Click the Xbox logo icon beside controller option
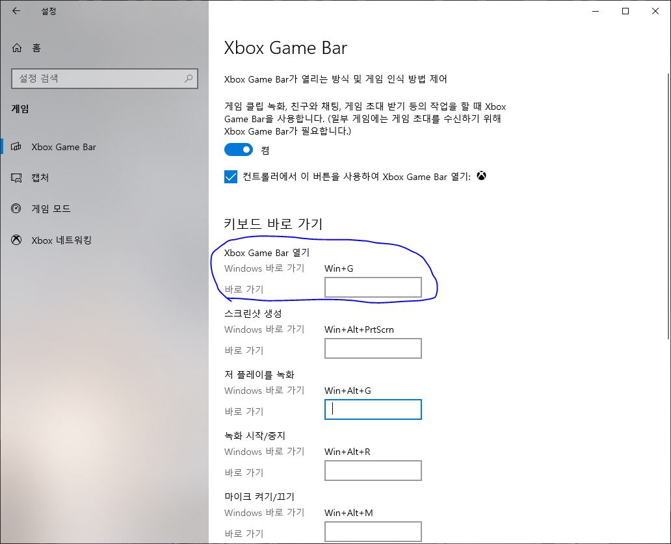Image resolution: width=671 pixels, height=544 pixels. pos(481,175)
